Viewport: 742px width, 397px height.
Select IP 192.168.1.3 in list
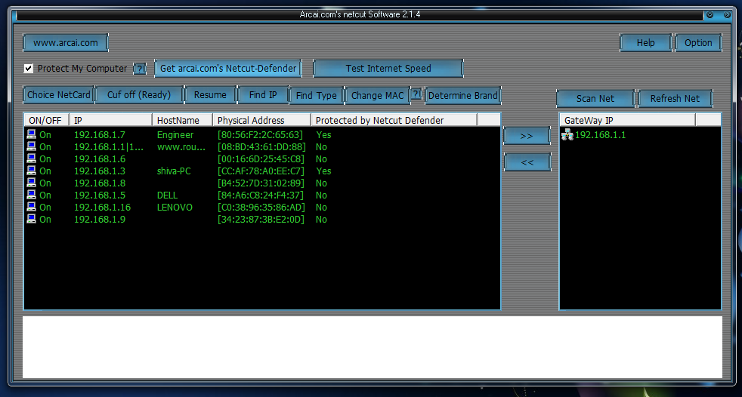click(100, 171)
